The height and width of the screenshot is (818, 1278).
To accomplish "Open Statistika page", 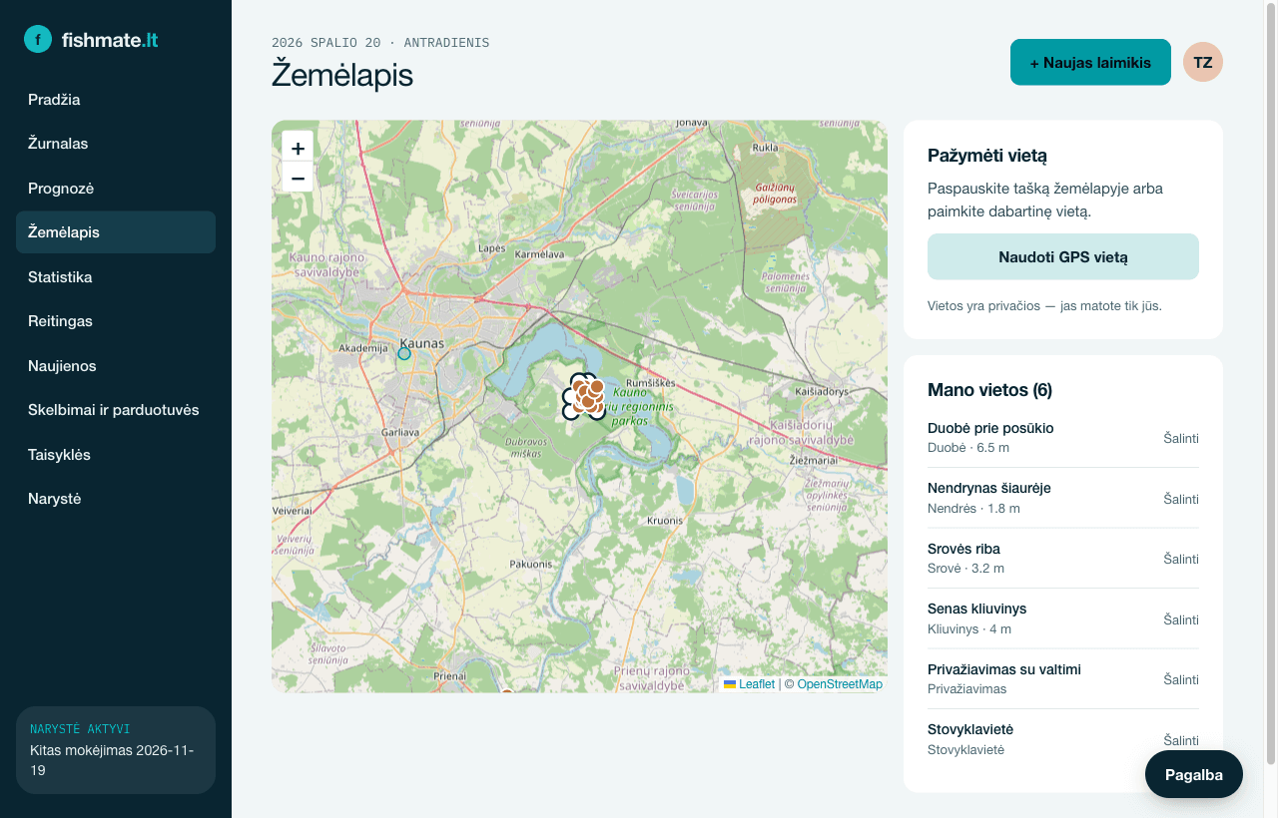I will 116,277.
